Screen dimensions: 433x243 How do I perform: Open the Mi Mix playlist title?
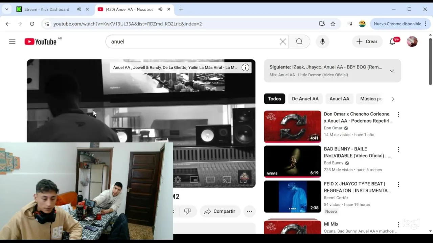coord(331,224)
